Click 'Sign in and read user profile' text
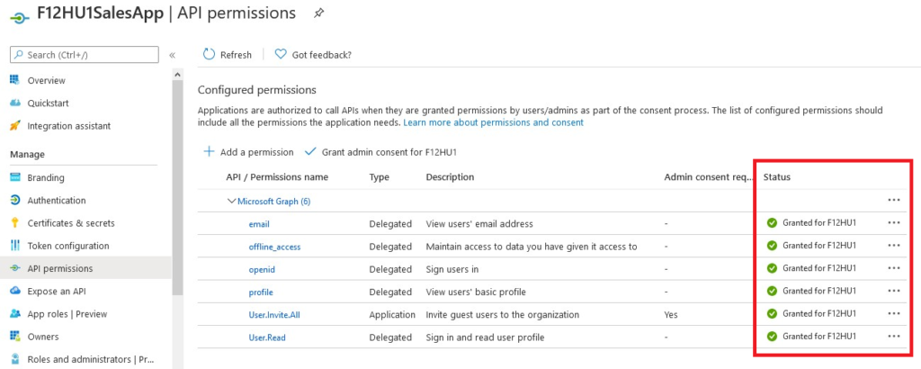Screen dimensions: 921x369 pyautogui.click(x=485, y=337)
